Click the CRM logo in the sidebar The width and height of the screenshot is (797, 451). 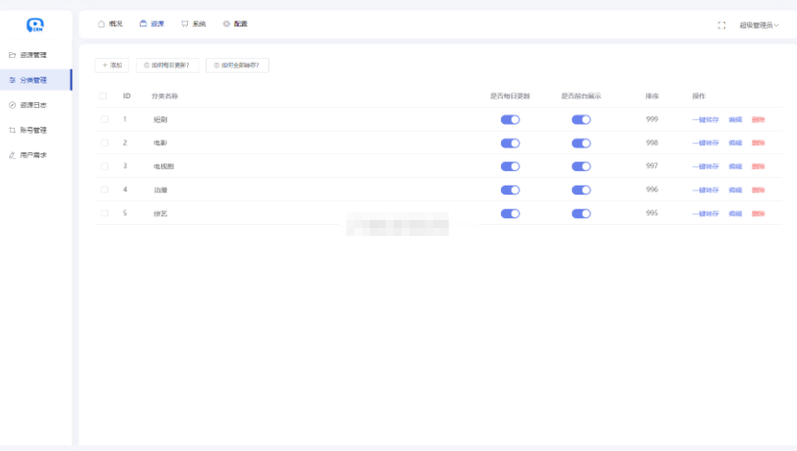coord(35,25)
